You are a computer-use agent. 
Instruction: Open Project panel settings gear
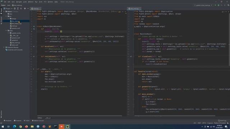pyautogui.click(x=25, y=9)
